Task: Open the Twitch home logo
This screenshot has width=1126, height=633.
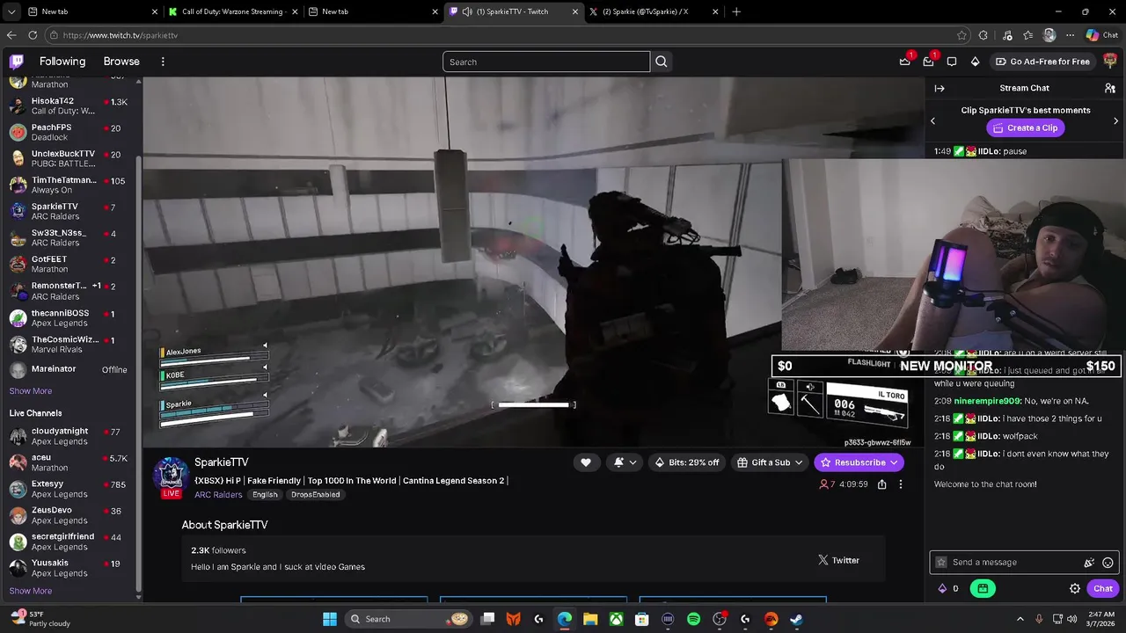Action: [17, 62]
